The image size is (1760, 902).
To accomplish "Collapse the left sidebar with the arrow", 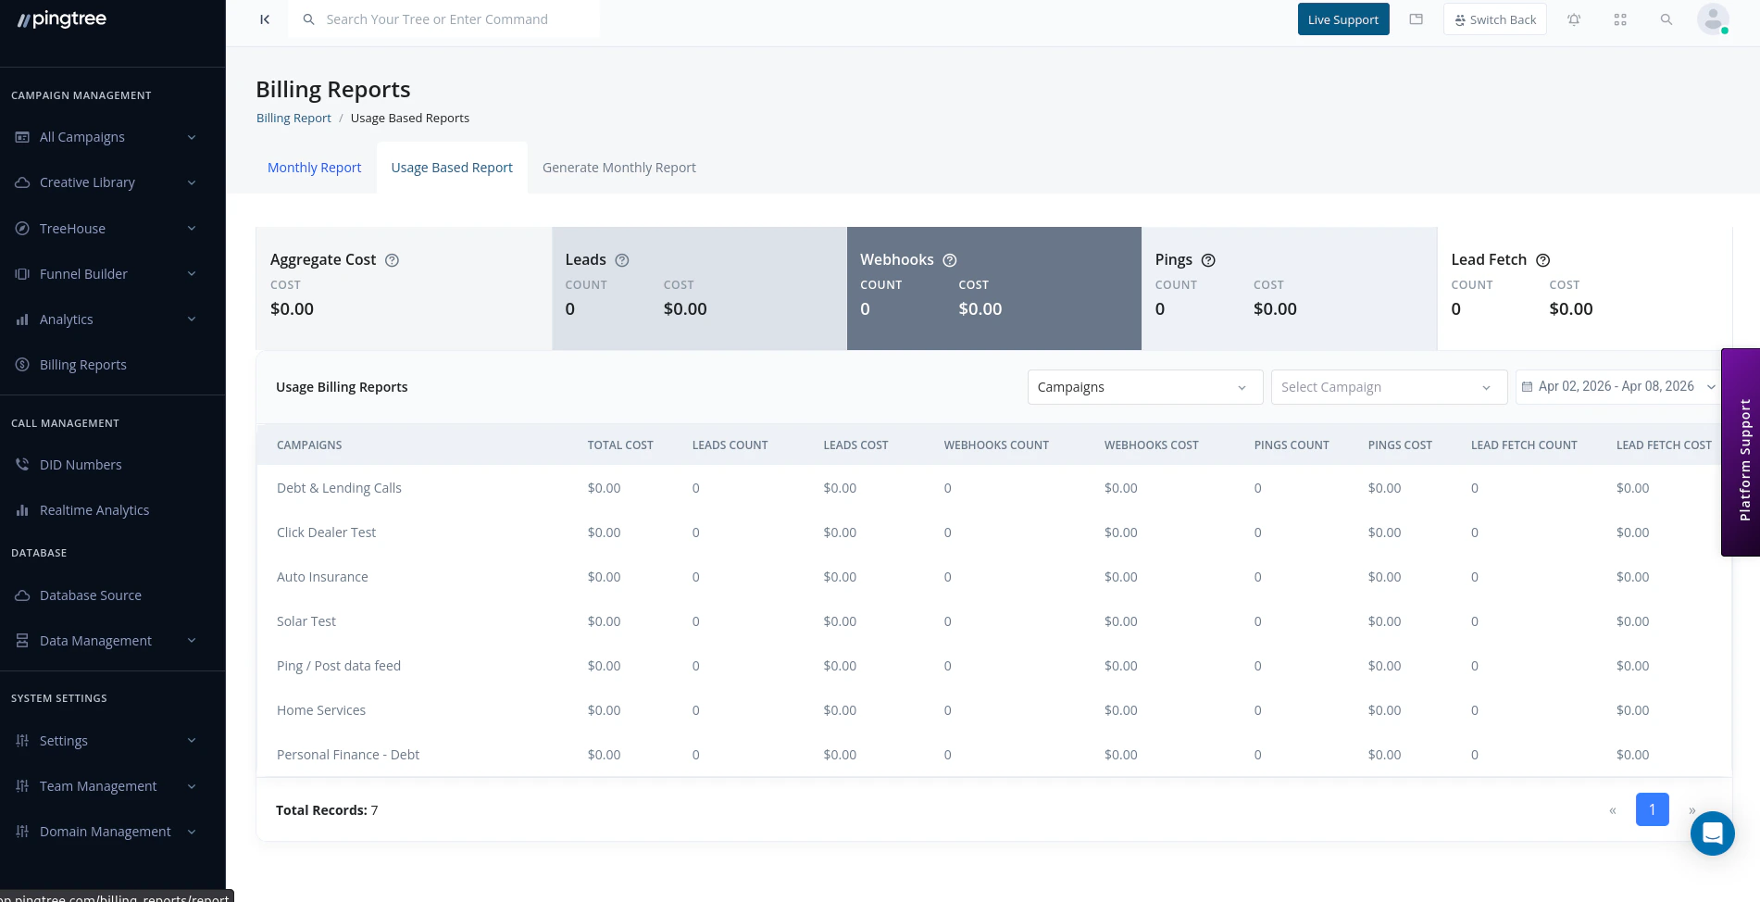I will (265, 19).
